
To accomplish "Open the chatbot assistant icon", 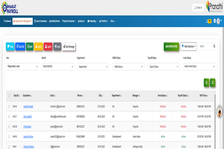I will point(220,112).
